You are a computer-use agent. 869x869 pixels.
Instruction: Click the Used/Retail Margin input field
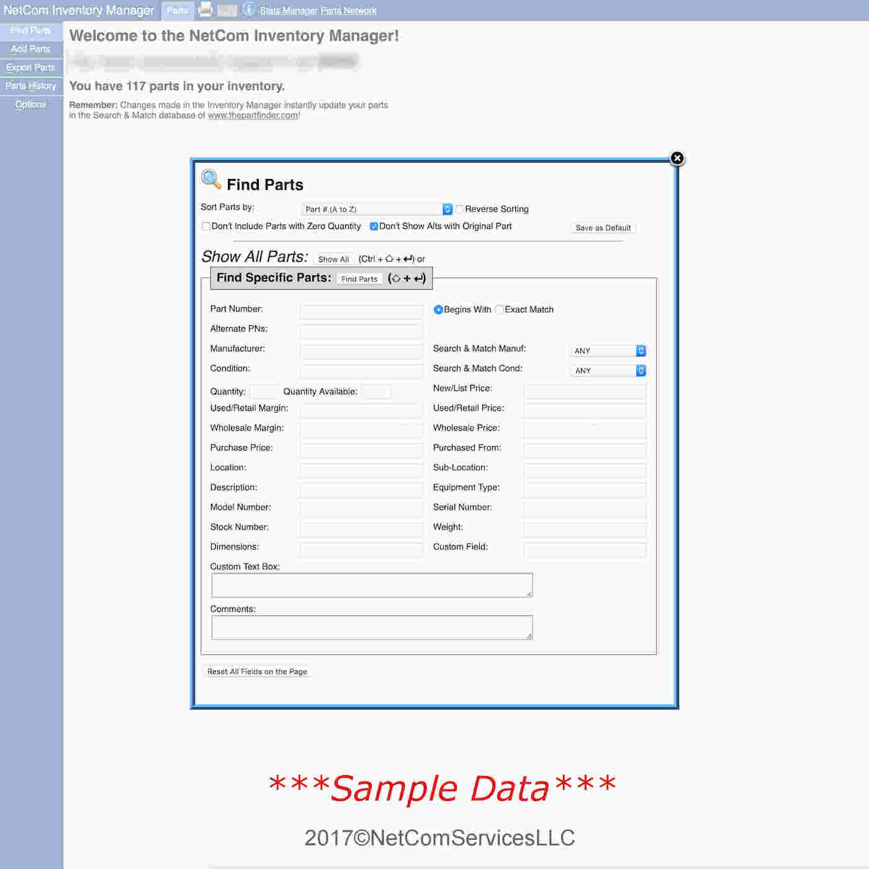point(361,410)
